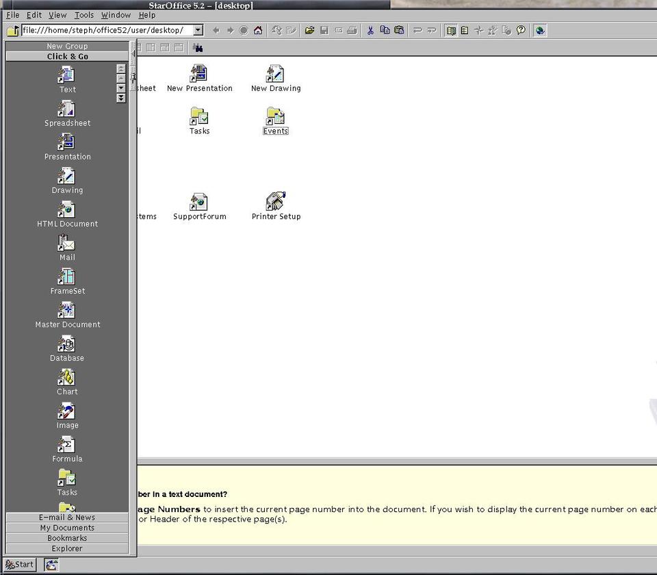Select the Formula icon in the sidebar
Viewport: 657px width, 575px height.
coord(67,445)
